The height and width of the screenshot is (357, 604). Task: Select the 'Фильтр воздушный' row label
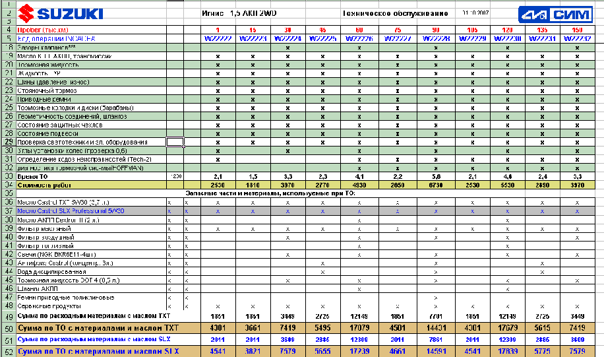click(91, 238)
